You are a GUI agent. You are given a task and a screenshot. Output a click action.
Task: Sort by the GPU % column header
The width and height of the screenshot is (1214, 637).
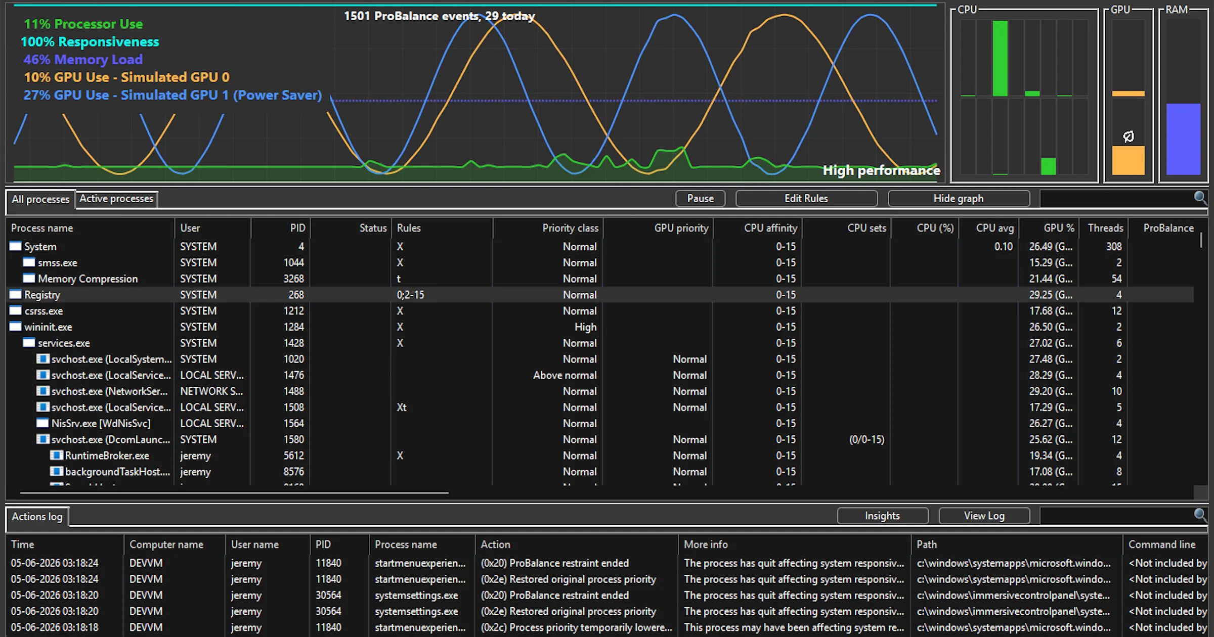point(1049,228)
